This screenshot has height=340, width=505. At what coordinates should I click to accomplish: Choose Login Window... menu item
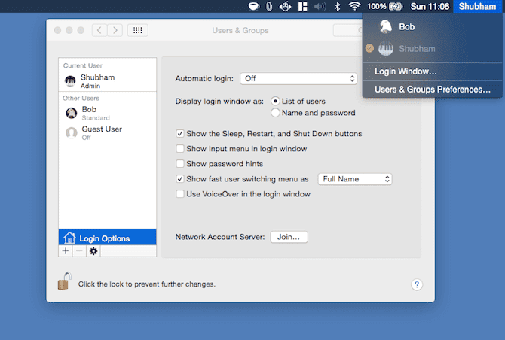point(432,71)
